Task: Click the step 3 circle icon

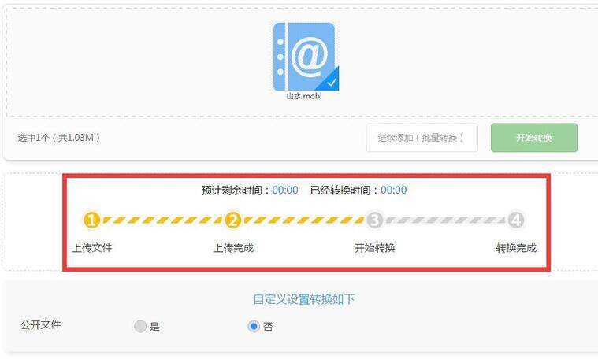Action: (x=374, y=220)
